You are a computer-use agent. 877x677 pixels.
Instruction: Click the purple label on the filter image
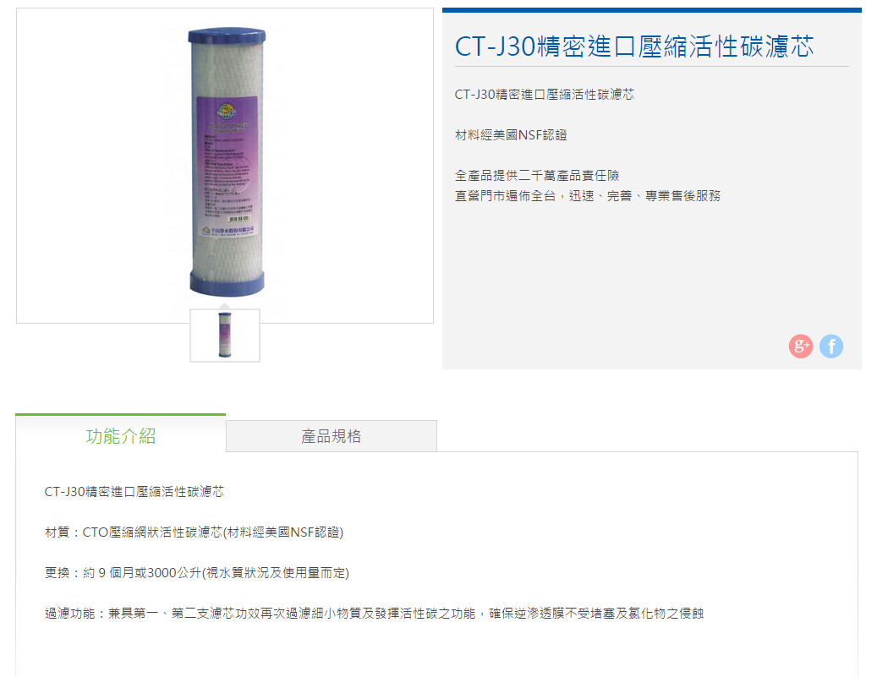[x=227, y=166]
